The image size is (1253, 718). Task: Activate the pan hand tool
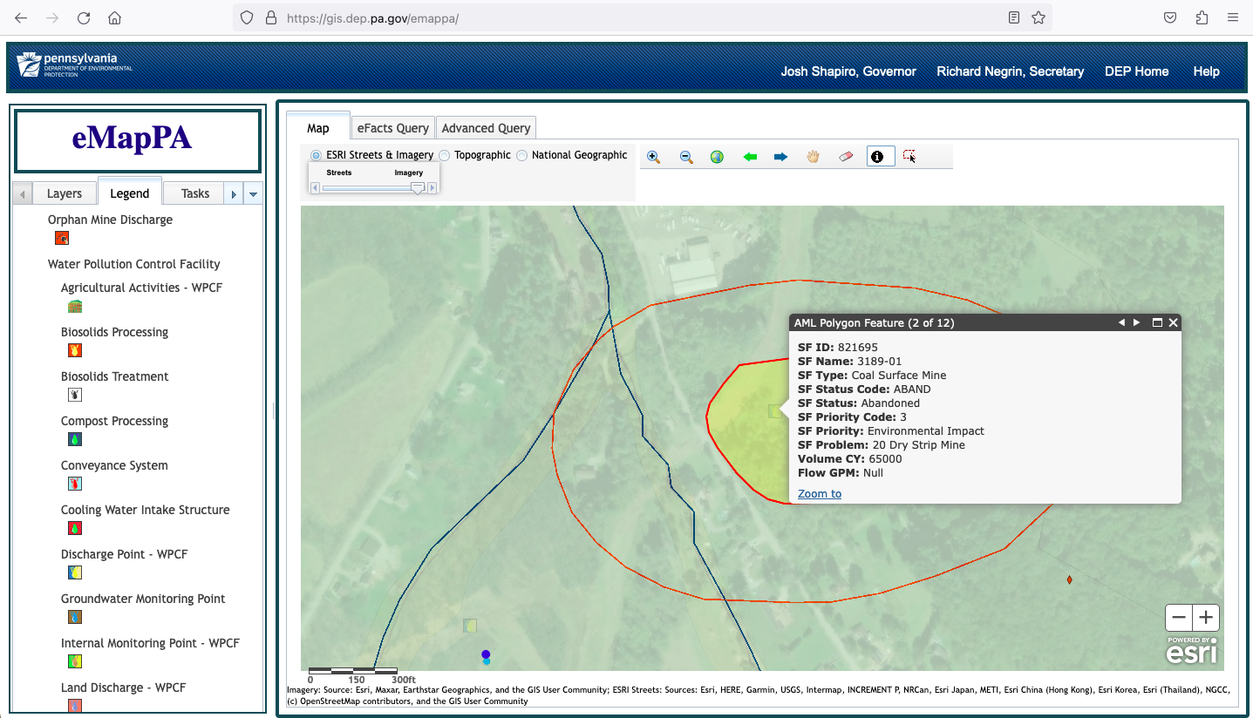[x=813, y=157]
